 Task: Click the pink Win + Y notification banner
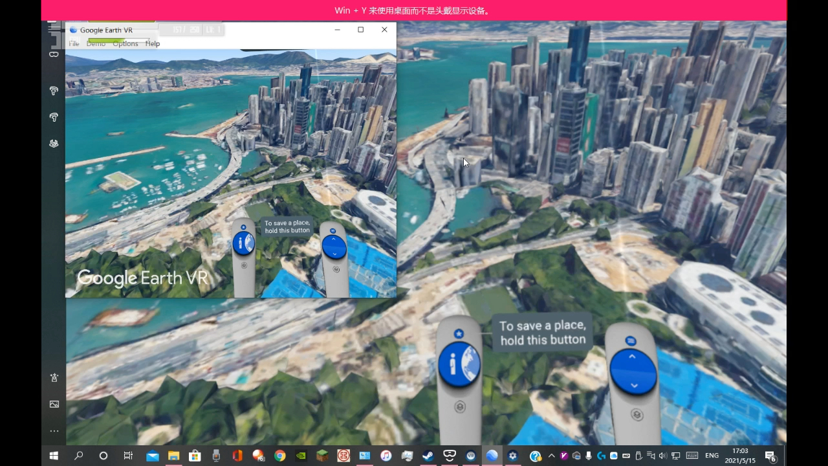click(x=414, y=10)
